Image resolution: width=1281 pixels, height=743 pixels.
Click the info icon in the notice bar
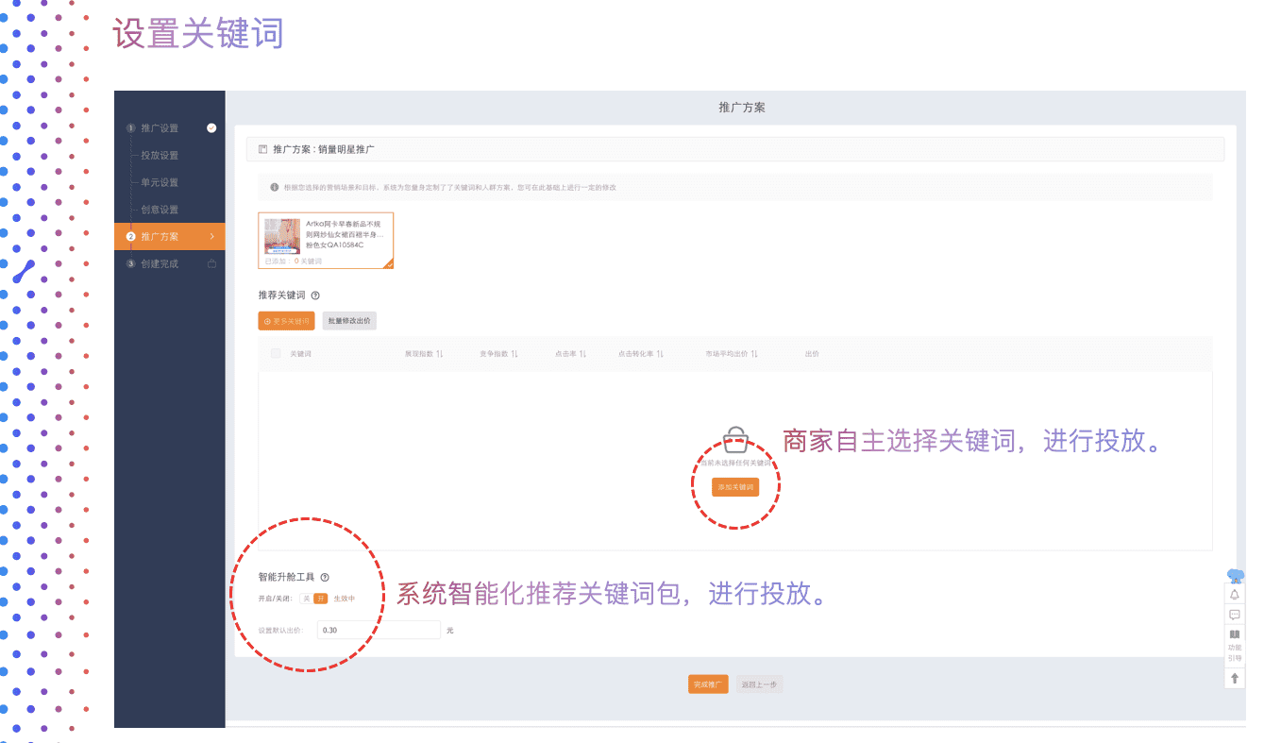[275, 187]
